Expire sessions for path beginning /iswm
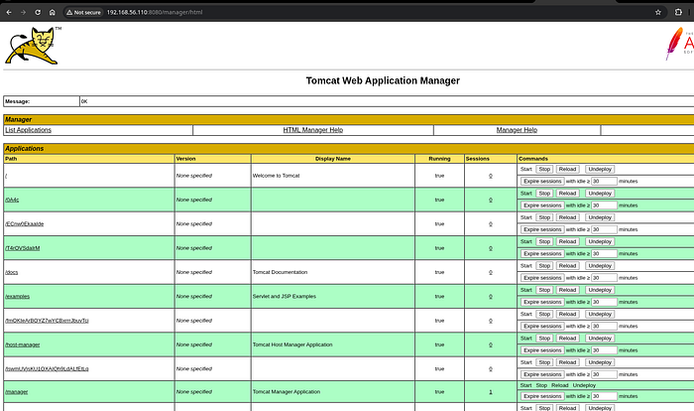 [x=542, y=374]
